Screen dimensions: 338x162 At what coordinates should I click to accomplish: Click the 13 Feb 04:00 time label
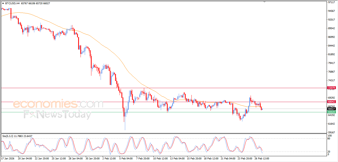coord(177,159)
